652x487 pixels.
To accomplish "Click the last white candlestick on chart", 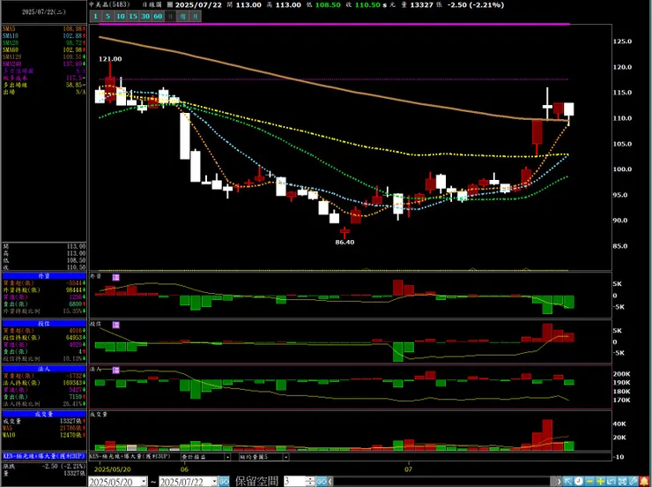I will (569, 109).
